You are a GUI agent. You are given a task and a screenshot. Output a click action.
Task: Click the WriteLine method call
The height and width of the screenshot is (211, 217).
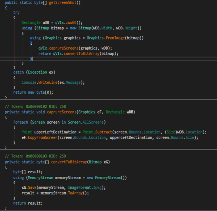pos(50,82)
